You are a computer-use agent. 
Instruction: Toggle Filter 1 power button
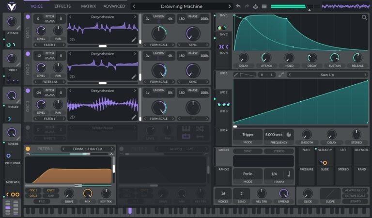tap(28, 149)
